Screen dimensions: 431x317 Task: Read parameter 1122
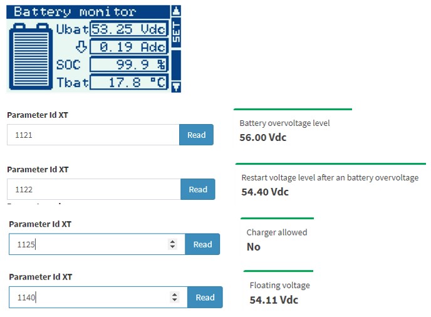coord(197,189)
